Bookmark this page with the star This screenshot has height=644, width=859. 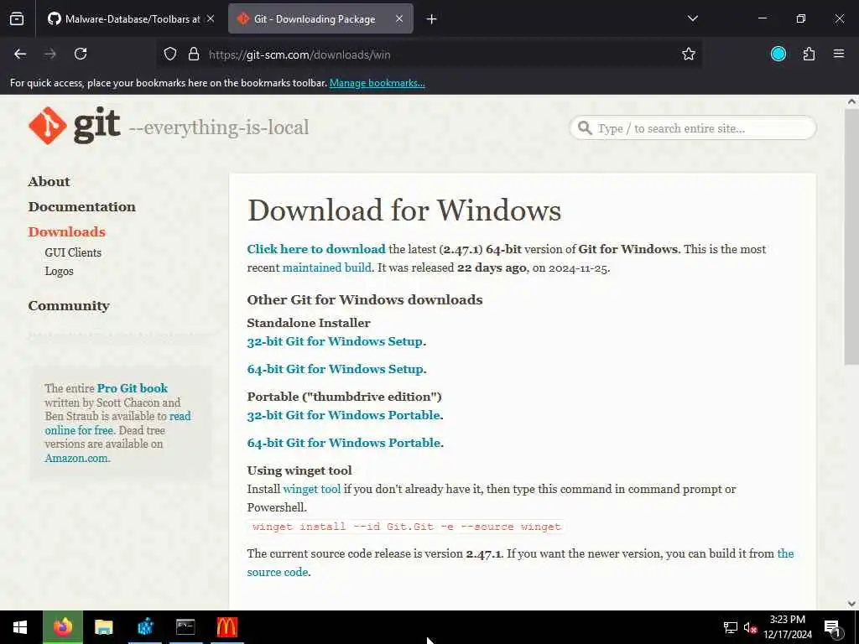[689, 54]
